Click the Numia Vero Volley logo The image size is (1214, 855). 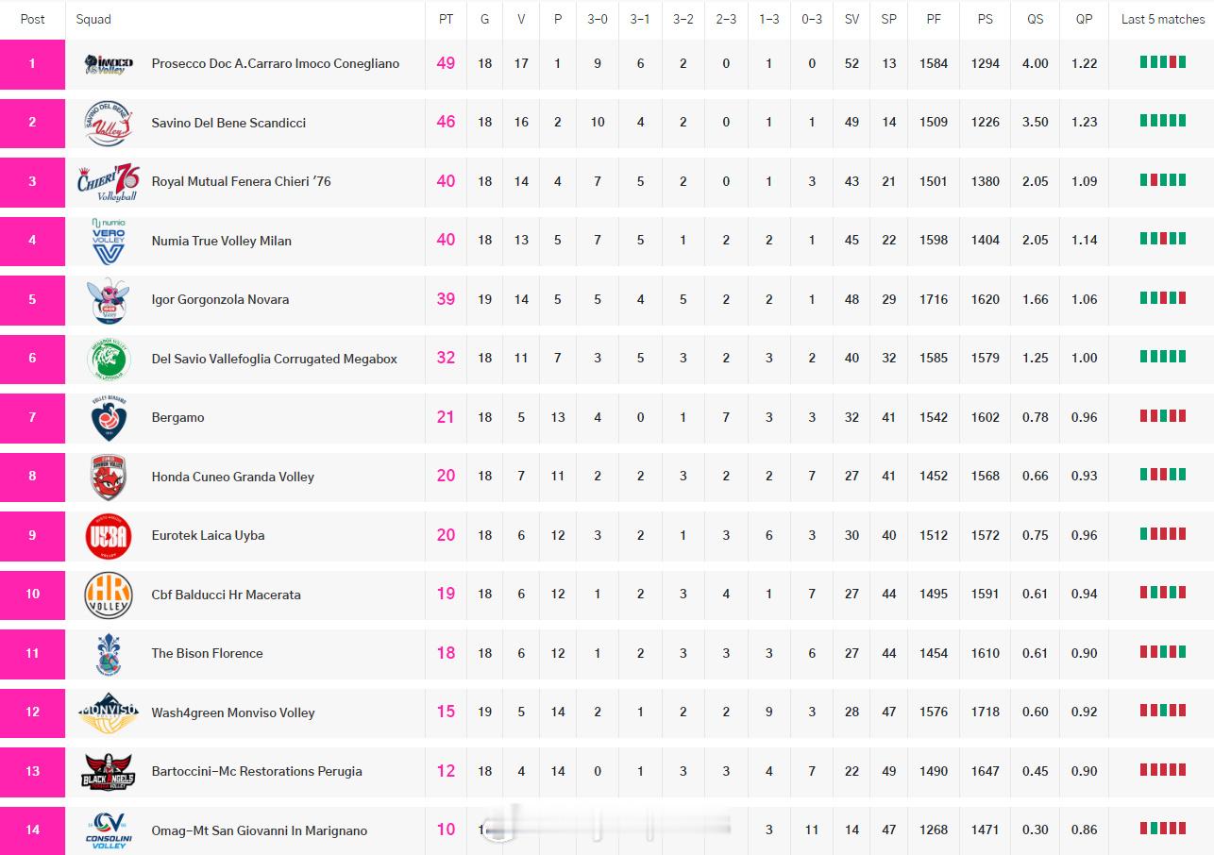[109, 241]
